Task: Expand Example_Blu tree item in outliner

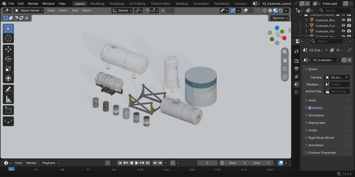Action: coord(306,20)
